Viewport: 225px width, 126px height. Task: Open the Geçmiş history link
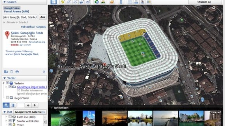pos(41,27)
